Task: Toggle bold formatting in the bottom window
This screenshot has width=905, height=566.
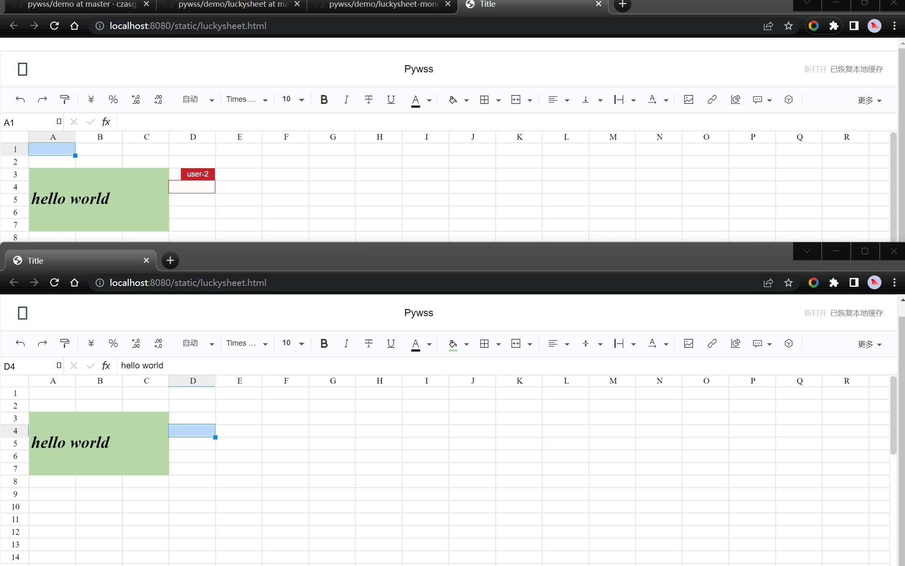Action: 324,344
